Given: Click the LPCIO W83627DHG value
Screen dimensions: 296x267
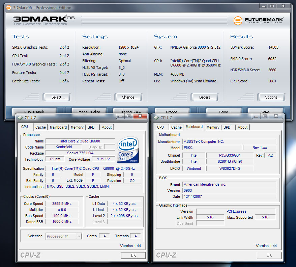Looking at the screenshot, I should [230, 168].
